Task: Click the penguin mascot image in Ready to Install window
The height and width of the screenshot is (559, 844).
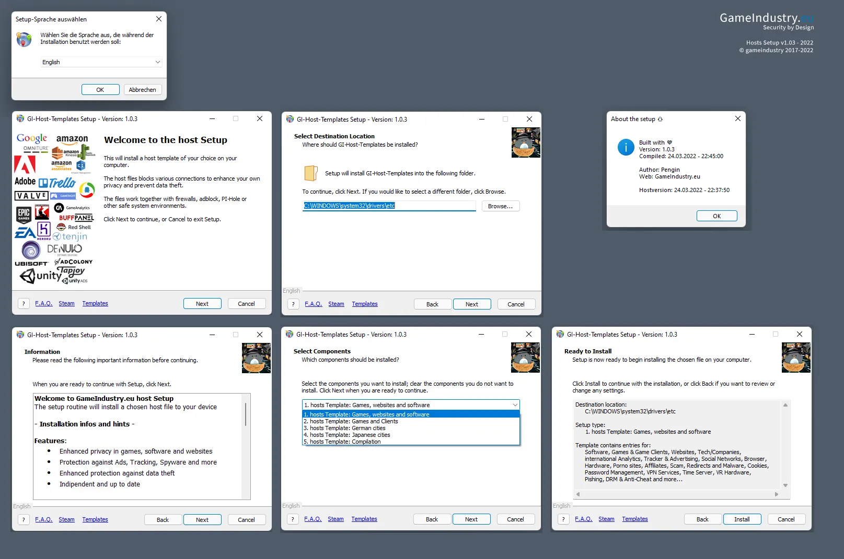Action: pos(796,358)
